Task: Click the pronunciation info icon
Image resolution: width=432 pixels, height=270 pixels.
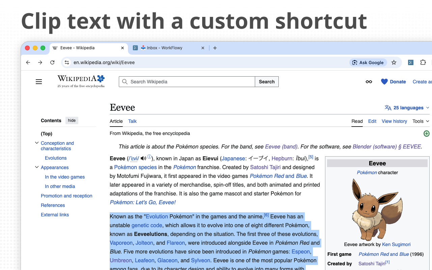Action: [x=149, y=157]
